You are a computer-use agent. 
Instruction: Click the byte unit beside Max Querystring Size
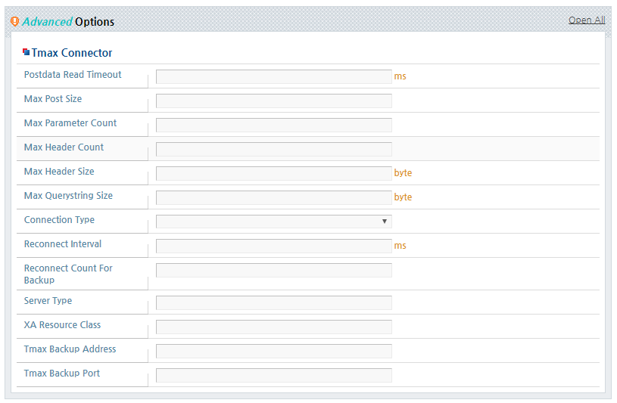[403, 197]
